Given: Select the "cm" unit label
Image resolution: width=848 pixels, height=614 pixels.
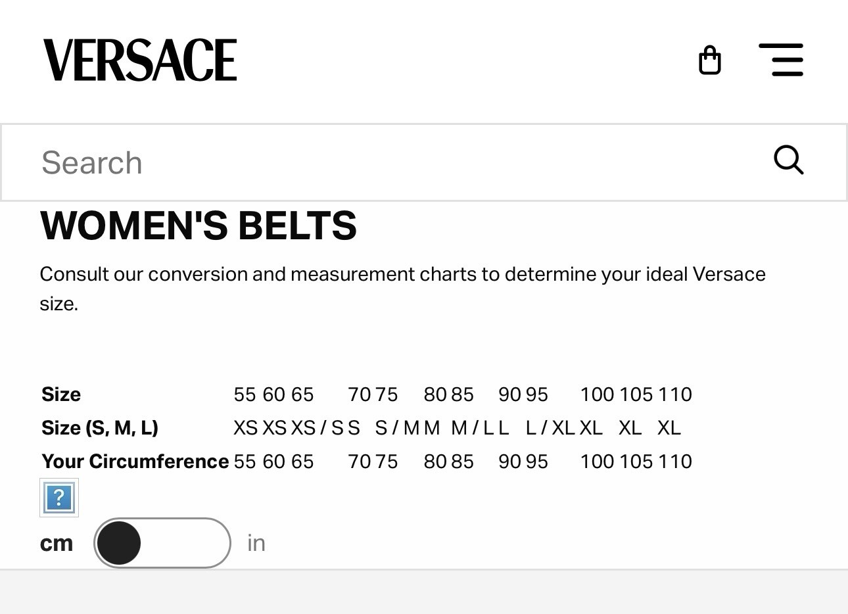Looking at the screenshot, I should click(57, 543).
